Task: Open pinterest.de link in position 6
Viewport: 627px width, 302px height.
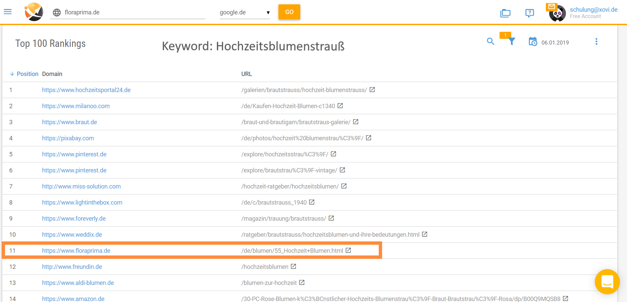Action: point(74,170)
